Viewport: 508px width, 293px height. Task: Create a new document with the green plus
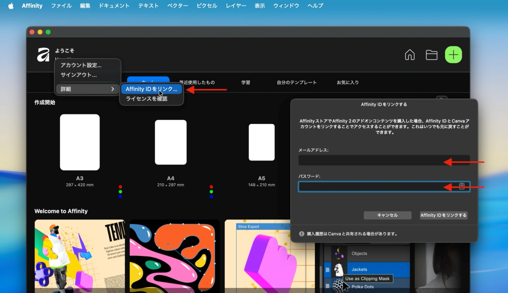453,55
